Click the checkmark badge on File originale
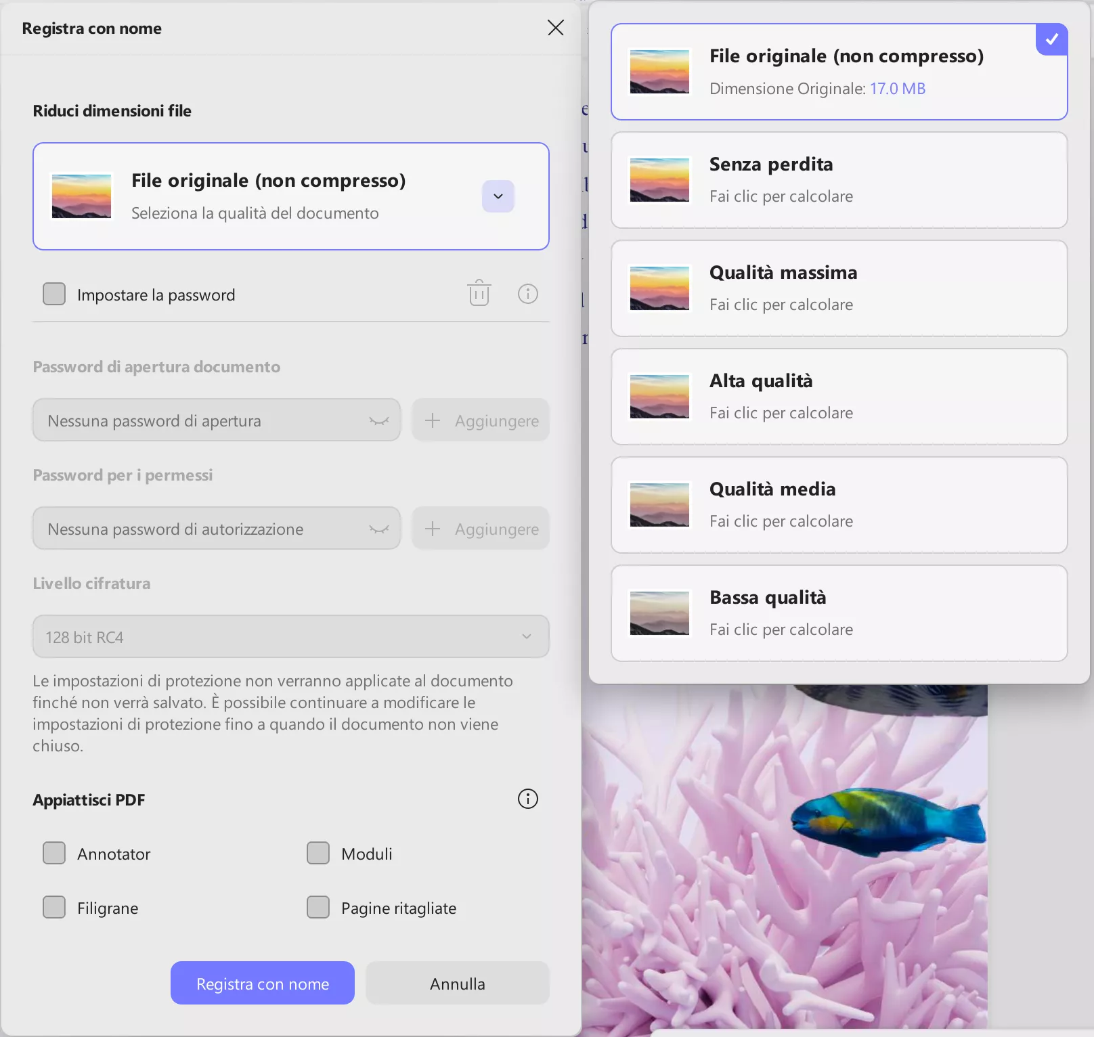 click(1052, 39)
